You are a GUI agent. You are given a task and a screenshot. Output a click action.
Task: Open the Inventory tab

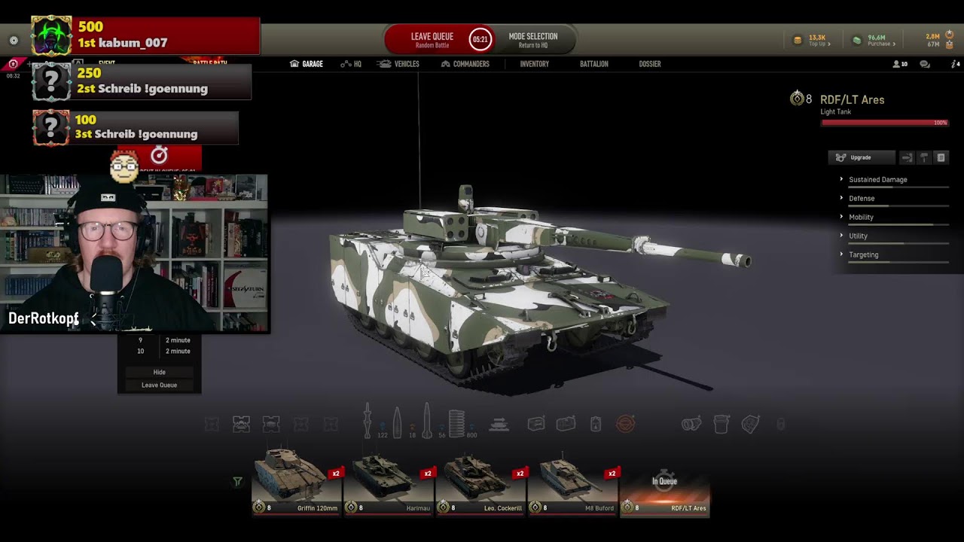coord(535,64)
